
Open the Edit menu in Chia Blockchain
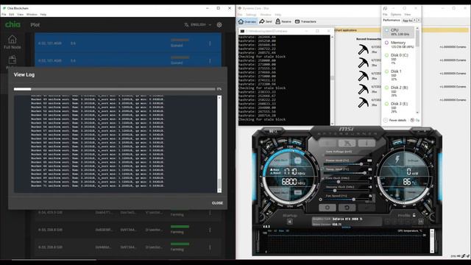click(12, 15)
